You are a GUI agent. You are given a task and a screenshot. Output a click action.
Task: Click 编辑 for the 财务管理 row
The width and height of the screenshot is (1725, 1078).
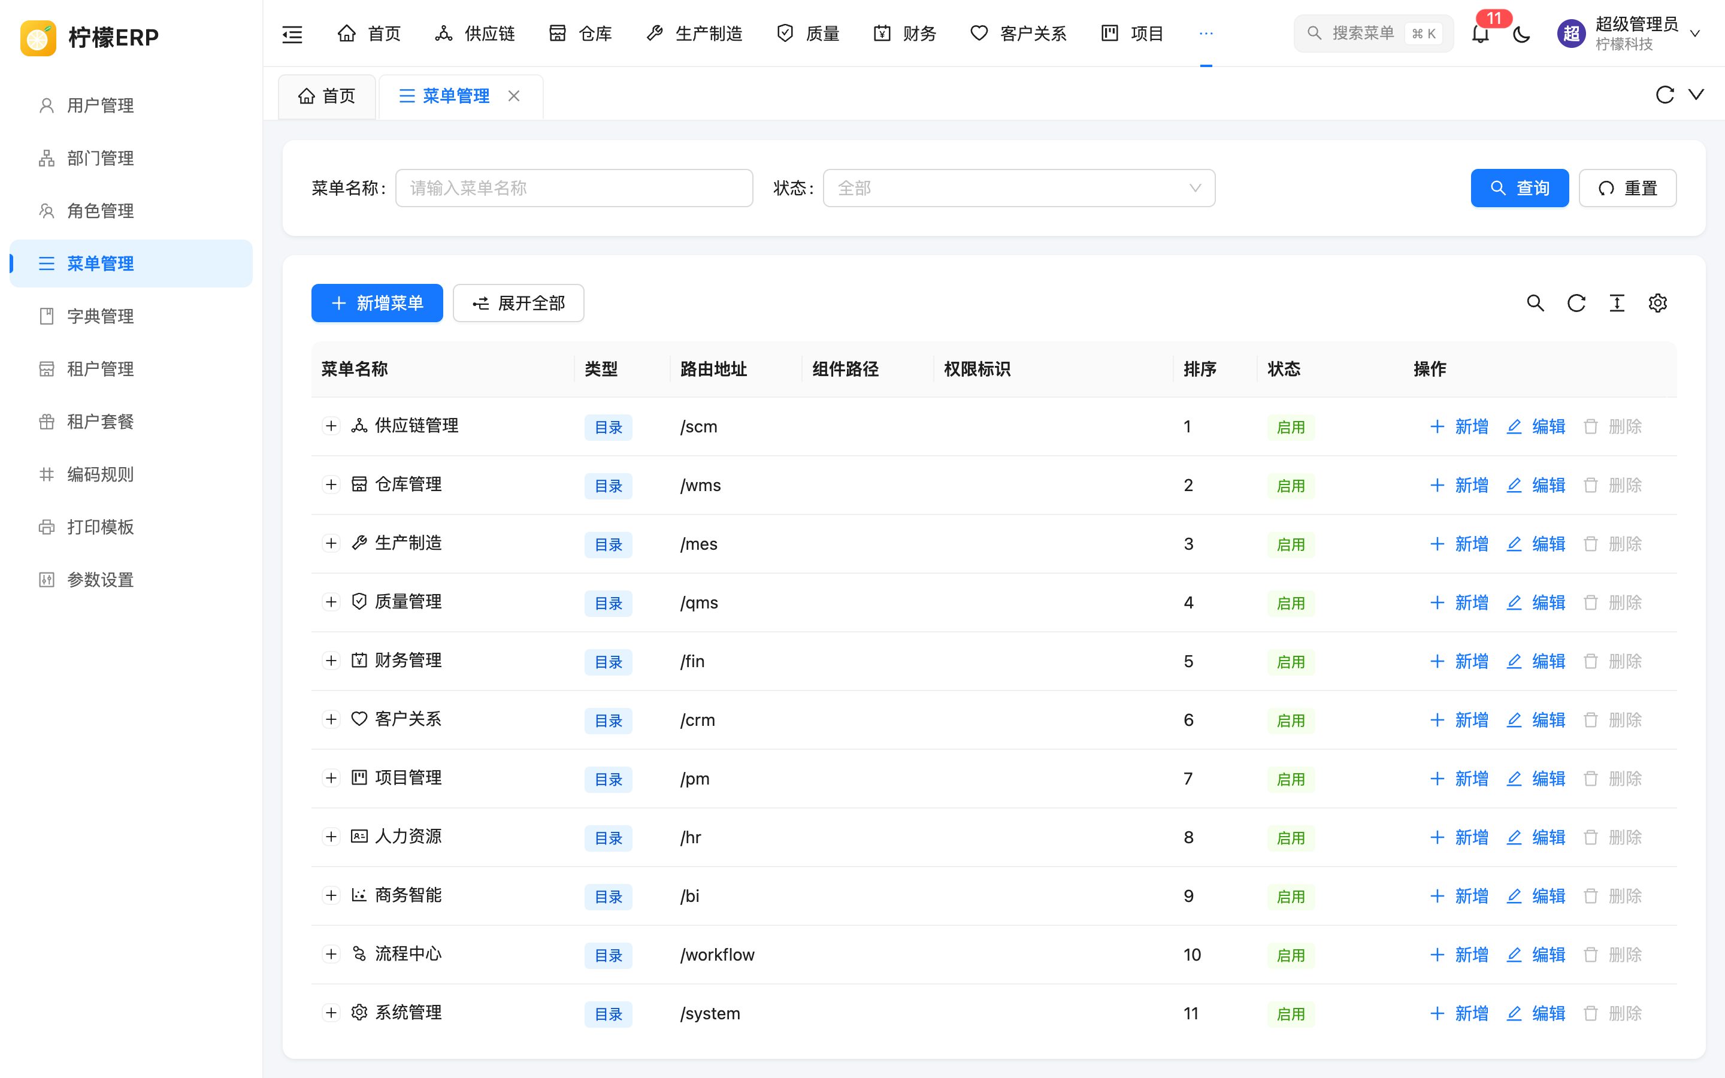point(1535,661)
